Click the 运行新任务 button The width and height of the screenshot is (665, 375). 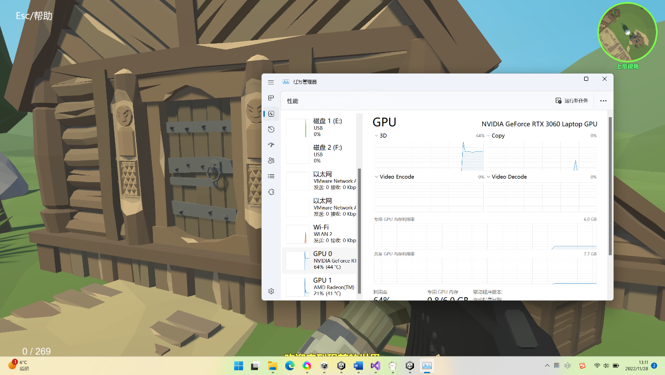(572, 101)
